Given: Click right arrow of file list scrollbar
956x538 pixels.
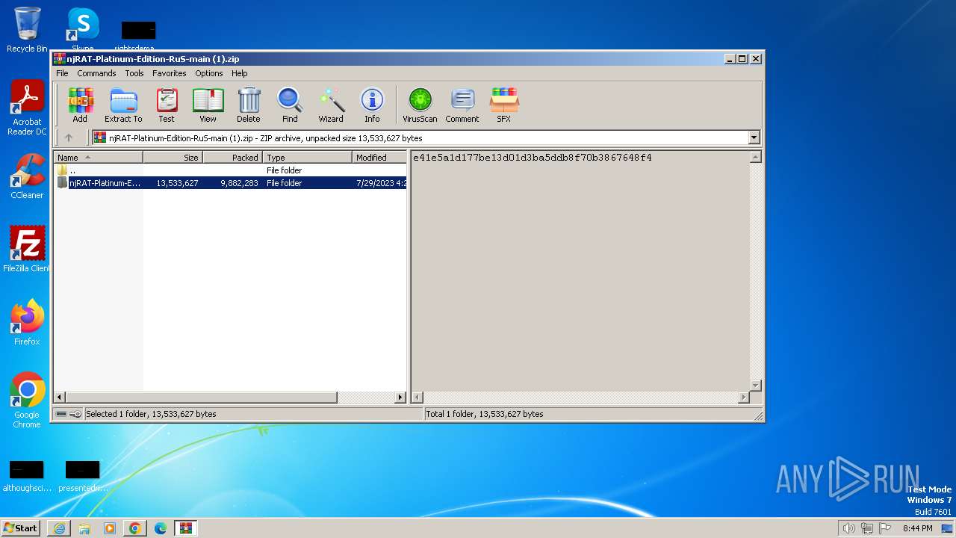Looking at the screenshot, I should coord(400,398).
